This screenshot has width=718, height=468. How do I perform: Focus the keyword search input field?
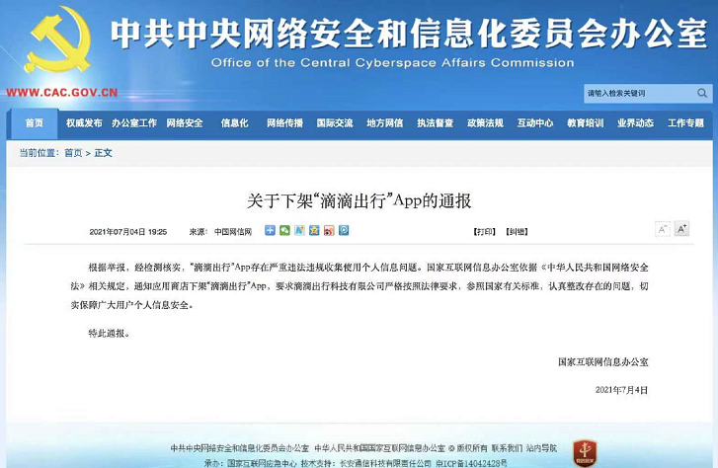(640, 94)
